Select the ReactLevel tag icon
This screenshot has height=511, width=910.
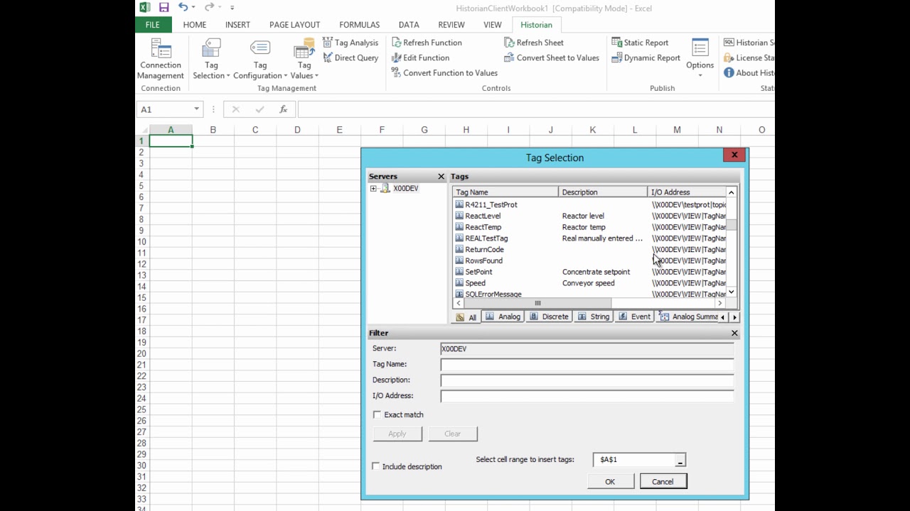pos(459,216)
